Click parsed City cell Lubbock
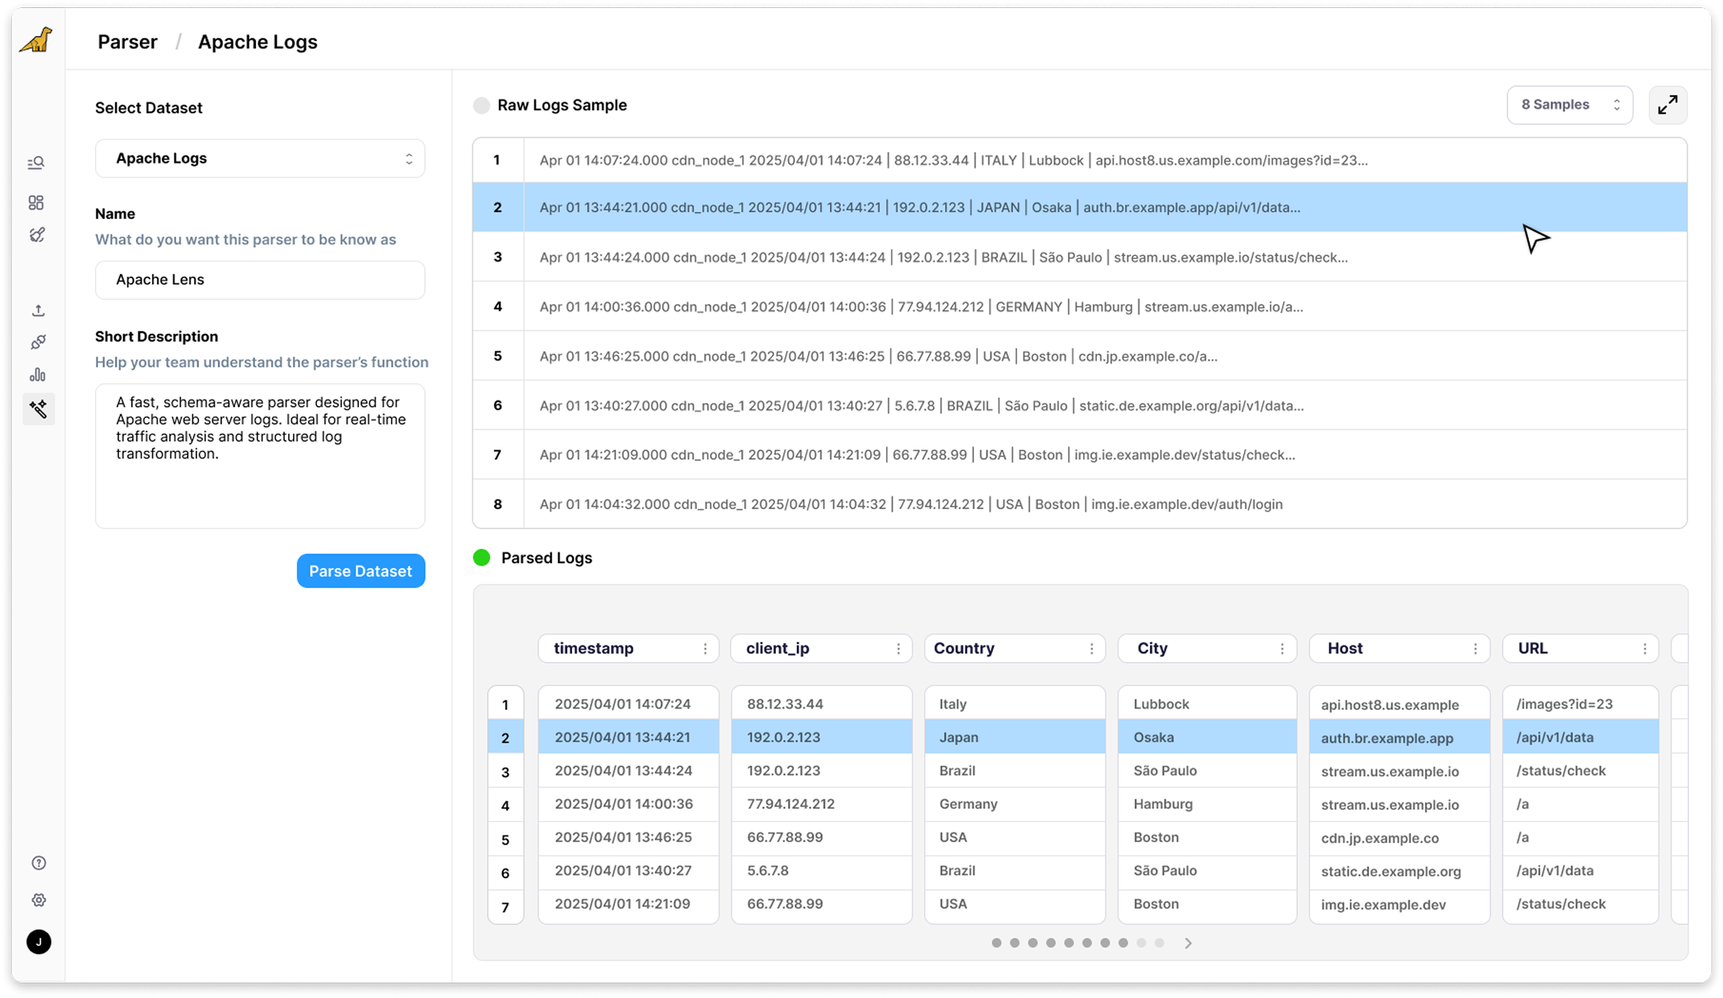 pyautogui.click(x=1207, y=704)
